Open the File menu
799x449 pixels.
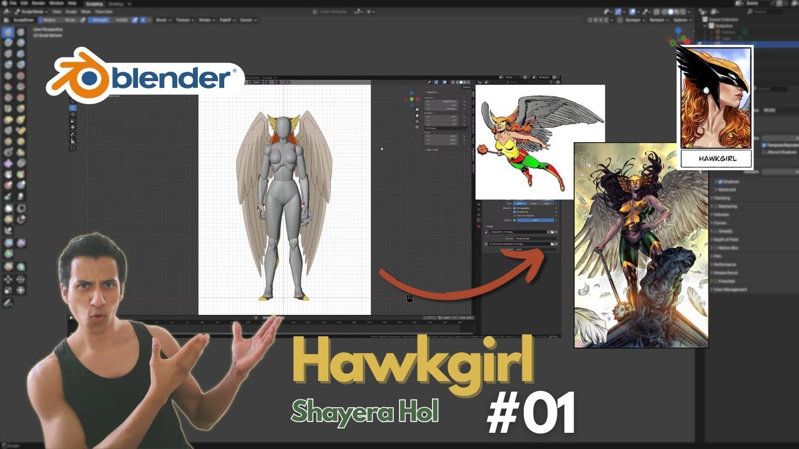pos(12,3)
